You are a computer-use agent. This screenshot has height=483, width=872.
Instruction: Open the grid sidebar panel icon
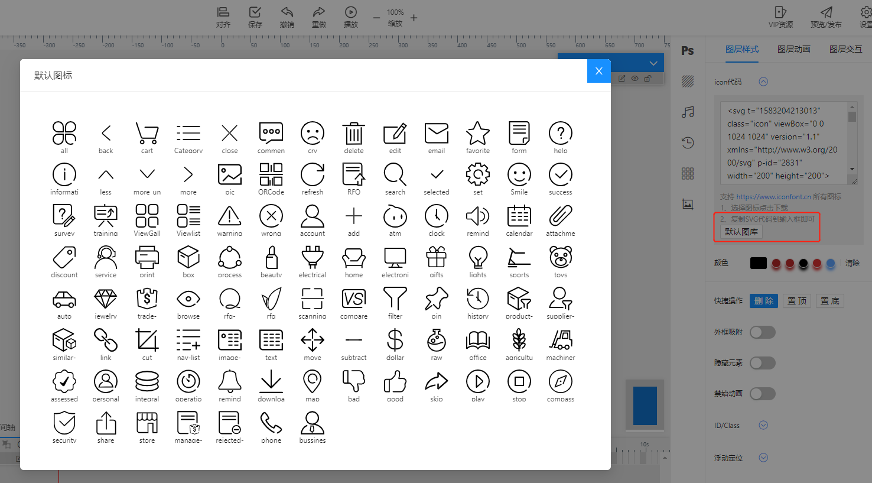pos(688,173)
